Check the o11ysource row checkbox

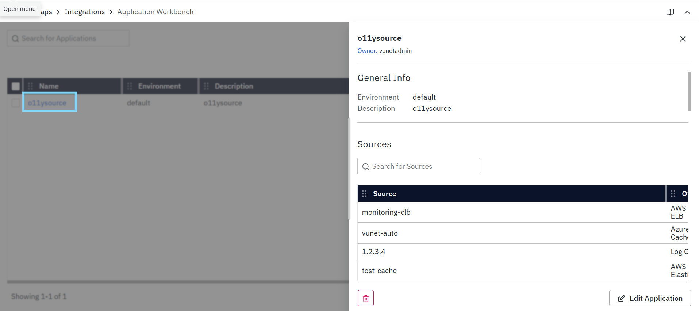click(x=16, y=103)
